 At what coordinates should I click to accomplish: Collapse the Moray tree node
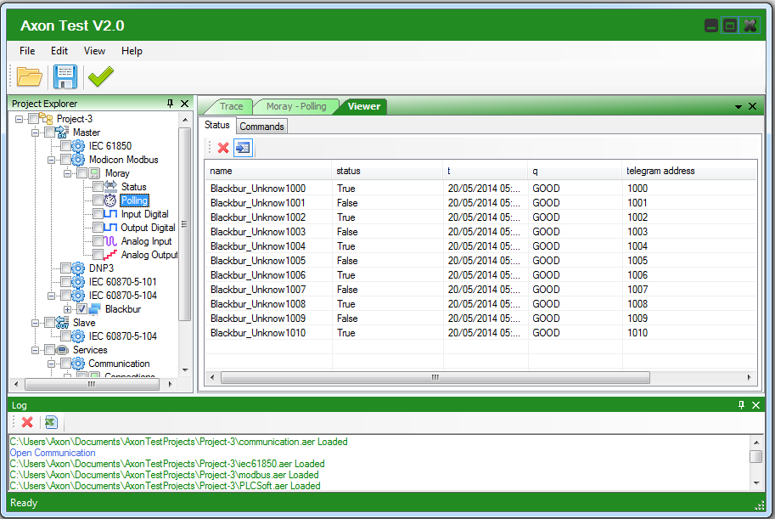pos(67,173)
